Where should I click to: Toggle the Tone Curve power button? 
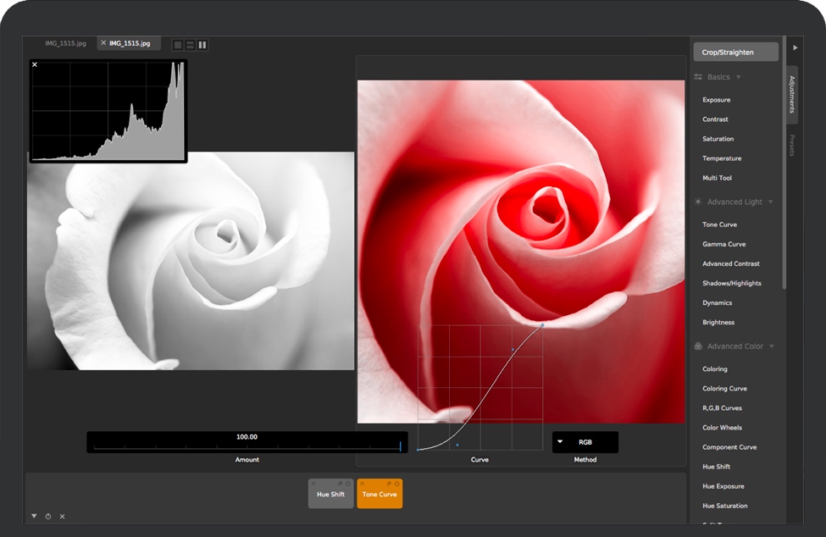[396, 484]
